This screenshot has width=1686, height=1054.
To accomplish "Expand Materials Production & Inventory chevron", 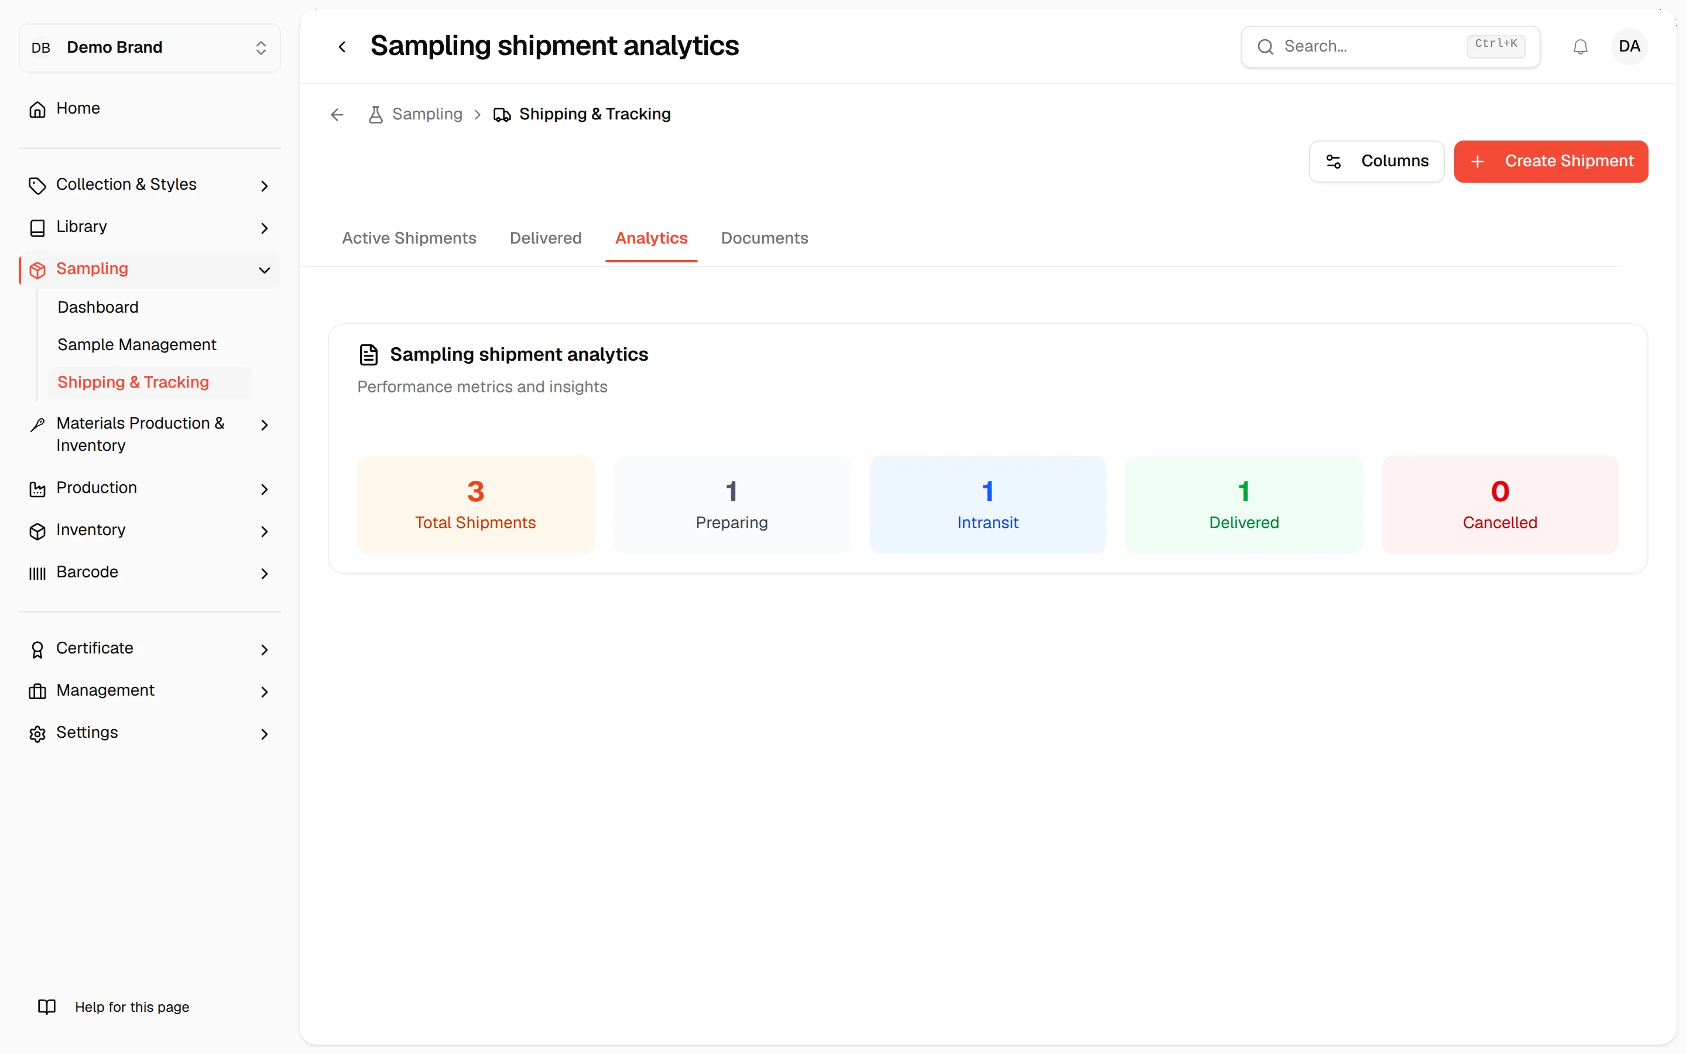I will 264,425.
